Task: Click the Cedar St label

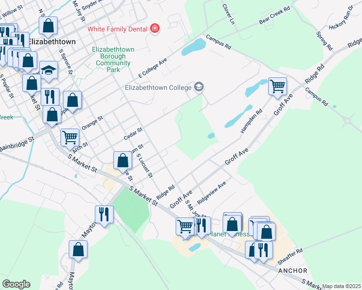Action: (x=133, y=134)
